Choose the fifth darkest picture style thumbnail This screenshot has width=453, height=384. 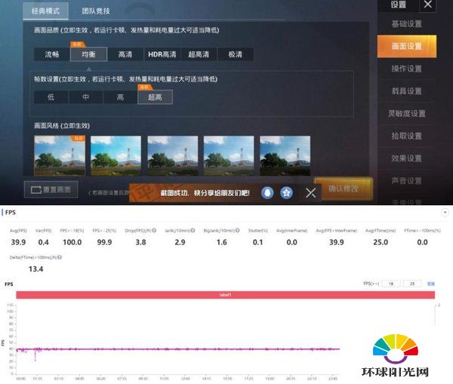point(285,155)
